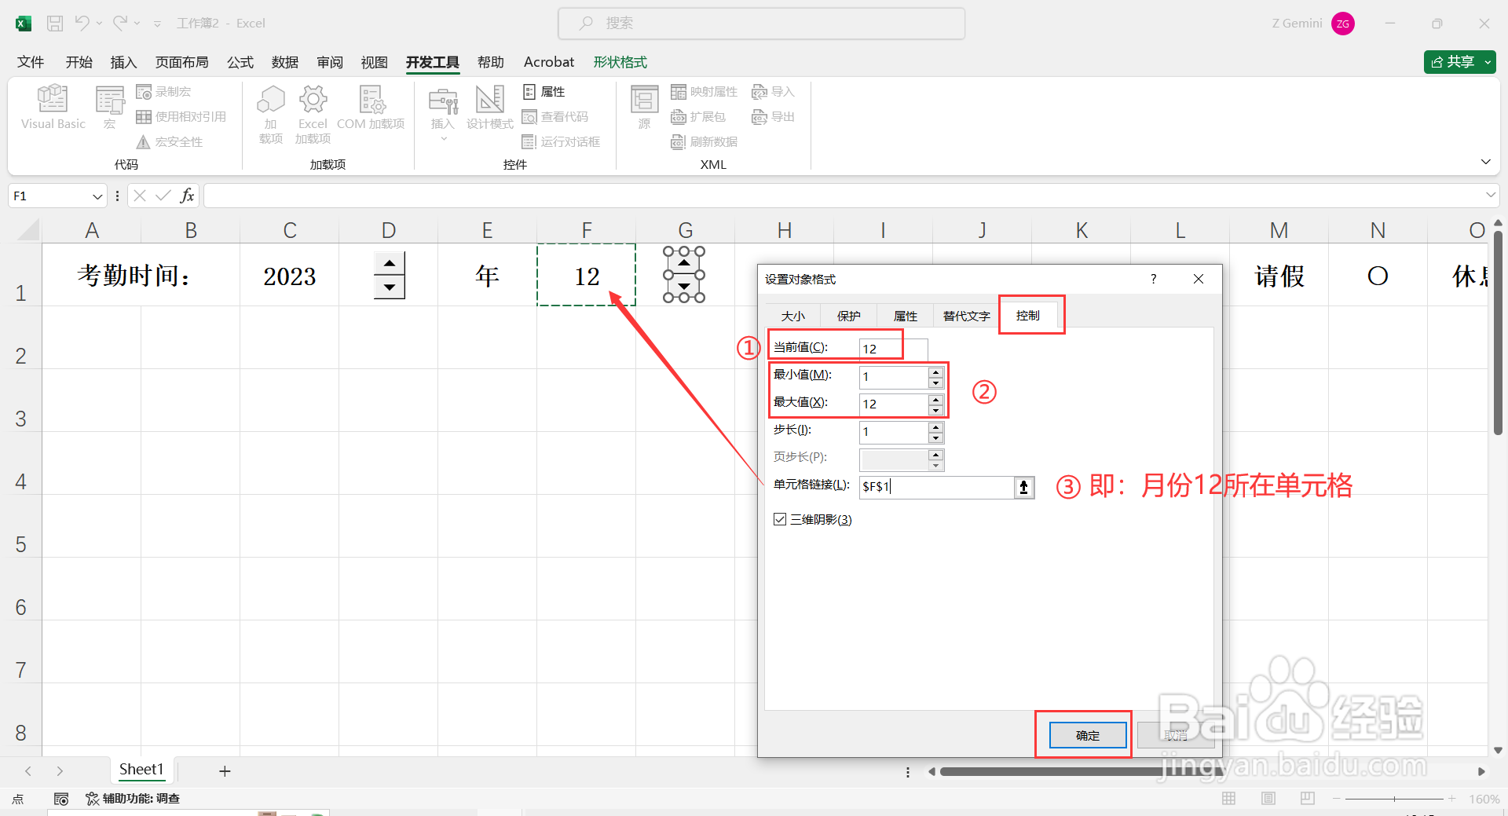
Task: Undo the last action
Action: point(82,24)
